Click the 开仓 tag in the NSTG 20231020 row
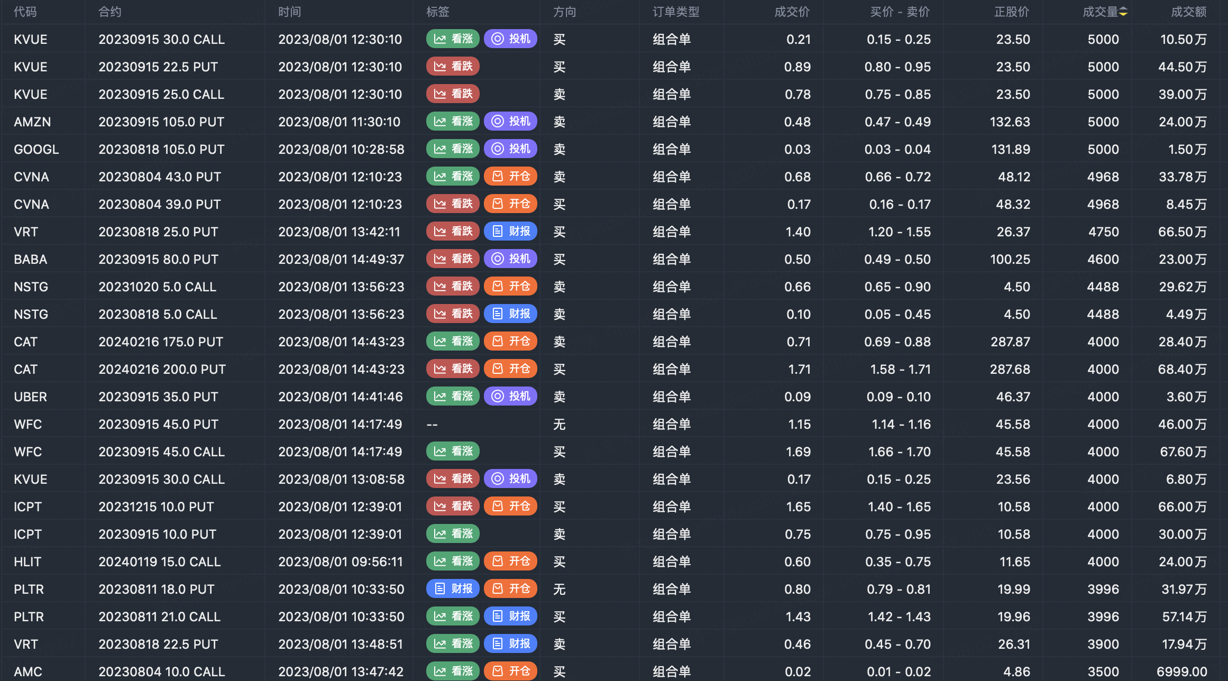Image resolution: width=1228 pixels, height=681 pixels. (x=511, y=286)
